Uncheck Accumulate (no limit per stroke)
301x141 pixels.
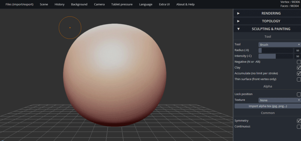299,74
